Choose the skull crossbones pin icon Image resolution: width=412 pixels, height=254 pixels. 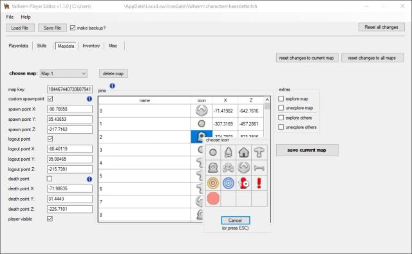(x=229, y=168)
